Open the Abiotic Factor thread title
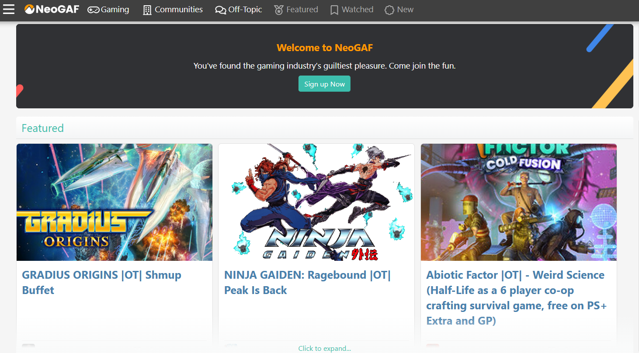This screenshot has width=639, height=353. coord(517,298)
